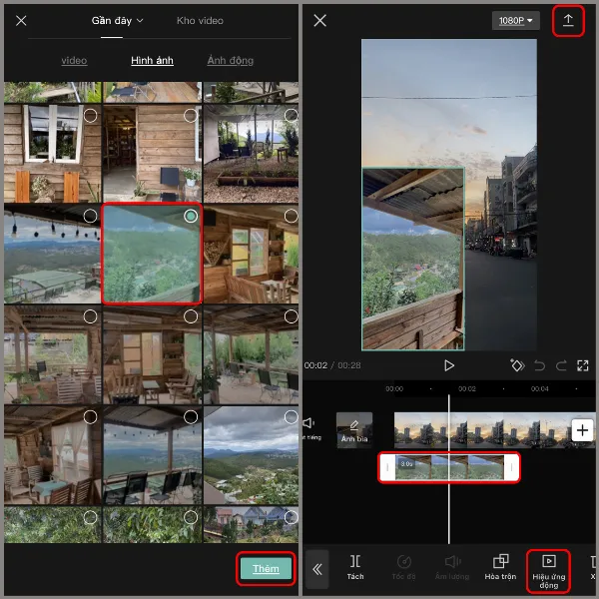
Task: Switch to the video tab
Action: [74, 61]
